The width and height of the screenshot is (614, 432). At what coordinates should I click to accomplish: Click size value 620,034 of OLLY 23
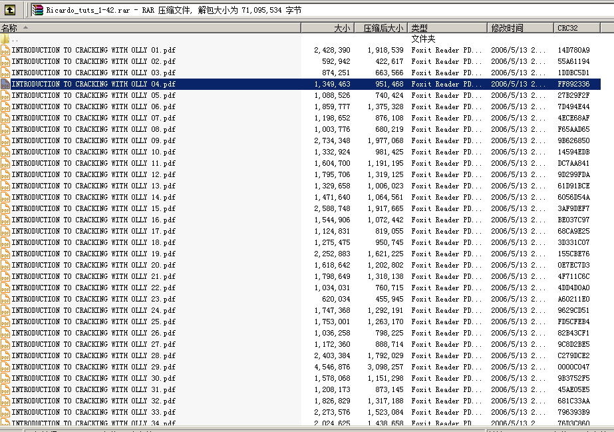click(336, 300)
